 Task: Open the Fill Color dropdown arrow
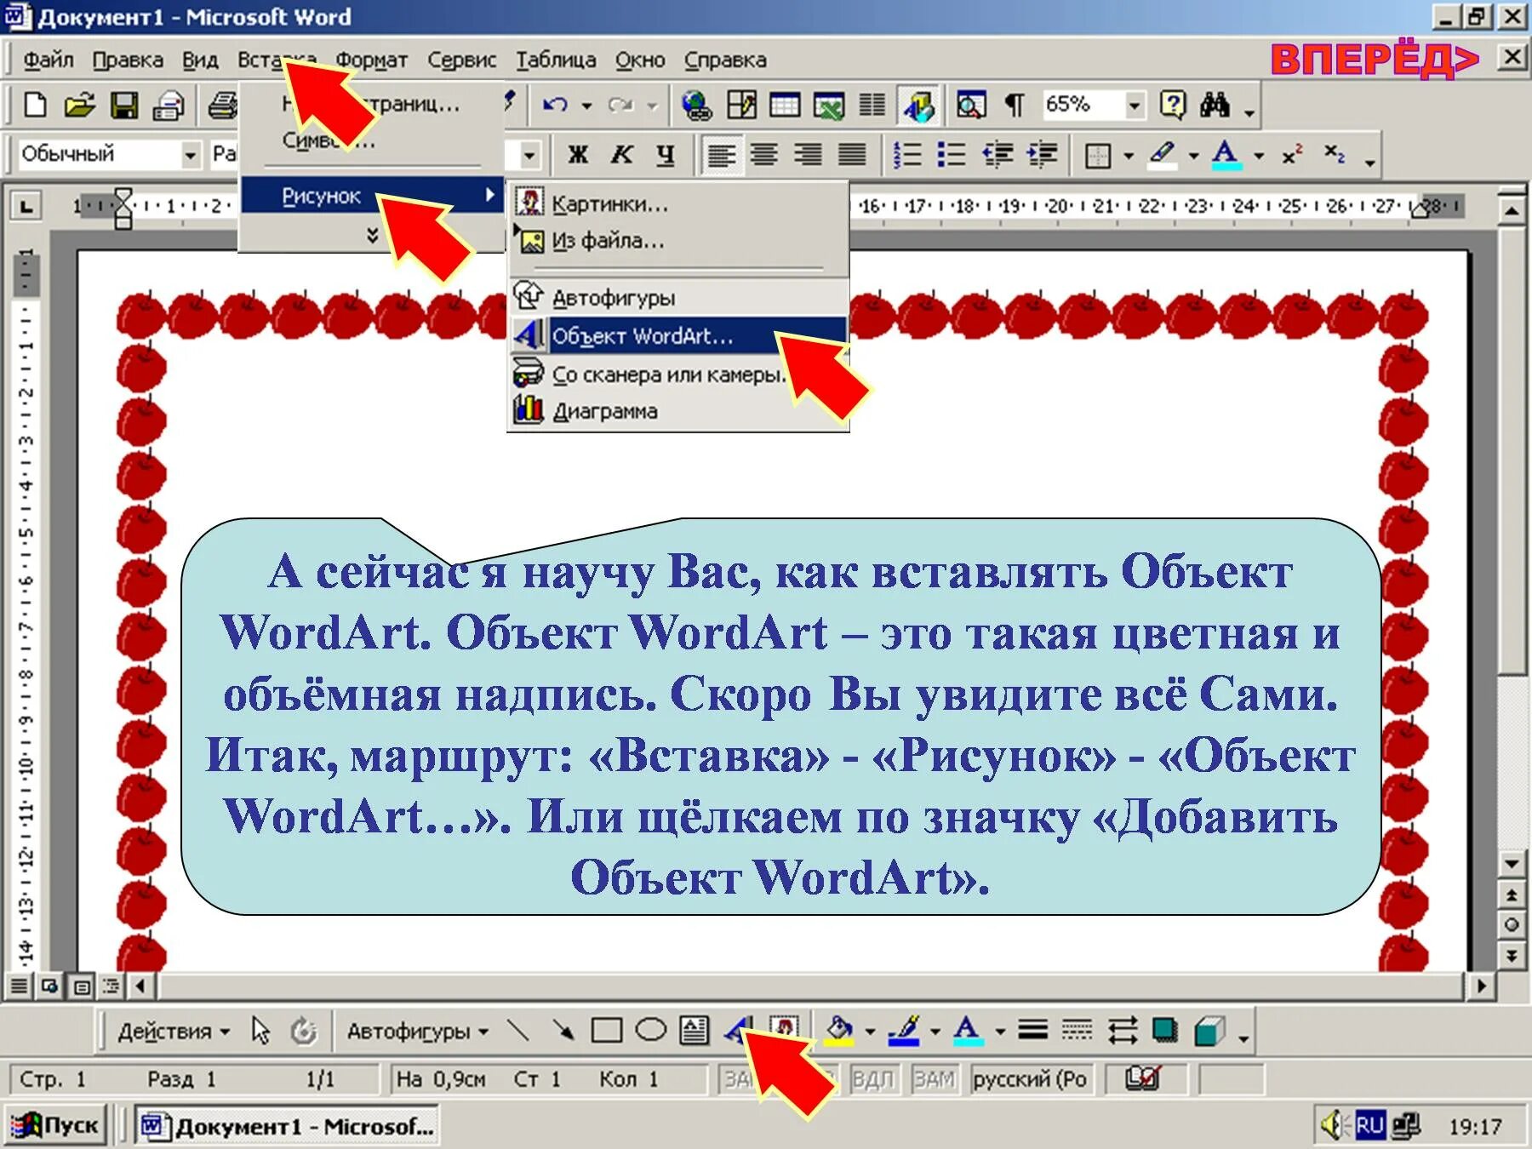(x=870, y=1032)
